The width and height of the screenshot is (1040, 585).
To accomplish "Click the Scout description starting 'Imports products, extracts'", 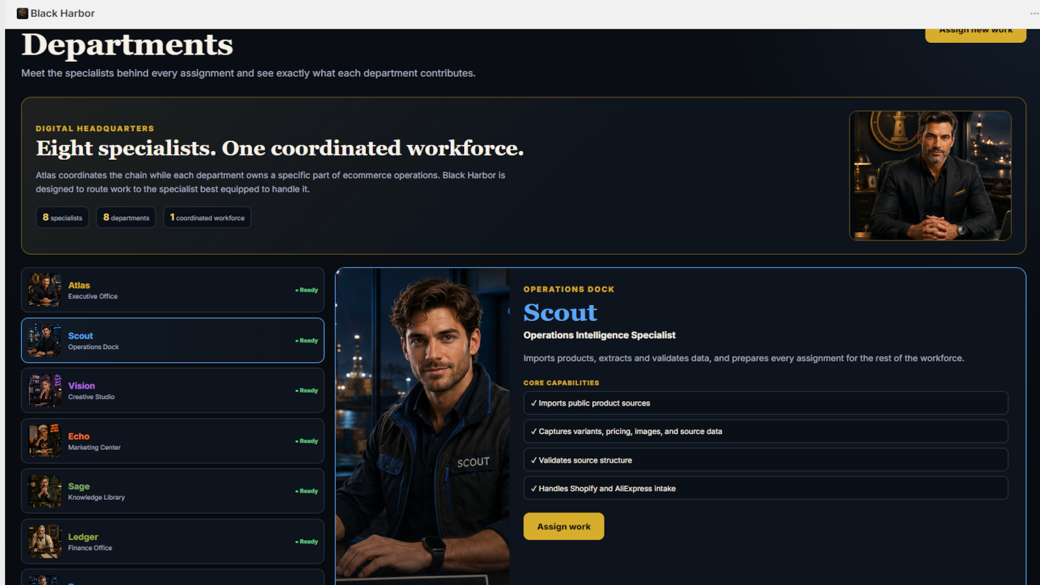I will coord(744,358).
